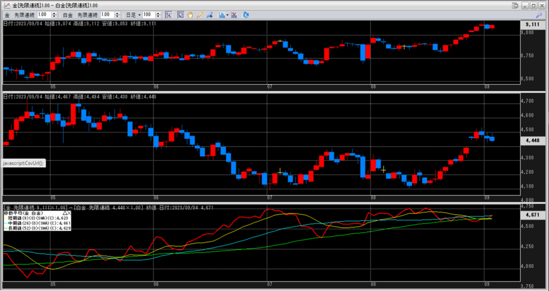Activate the hand pan tool
Viewport: 549px width, 291px height.
tap(190, 14)
